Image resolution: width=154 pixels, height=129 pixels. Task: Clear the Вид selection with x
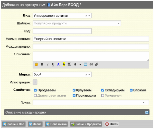[86, 16]
